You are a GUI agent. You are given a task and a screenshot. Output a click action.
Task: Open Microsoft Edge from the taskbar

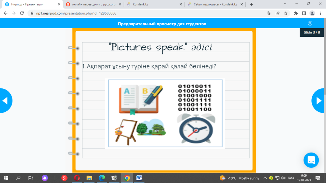(102, 178)
